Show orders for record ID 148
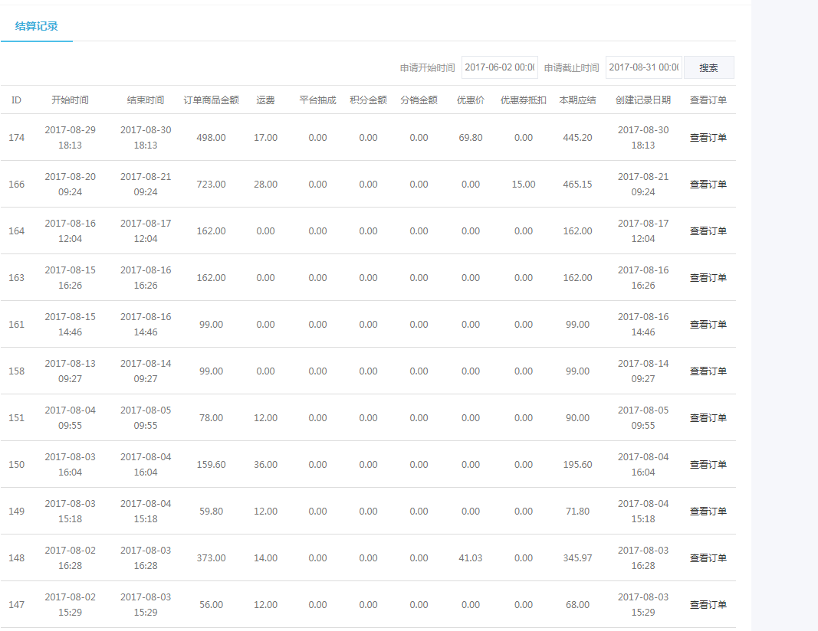818x631 pixels. coord(708,558)
